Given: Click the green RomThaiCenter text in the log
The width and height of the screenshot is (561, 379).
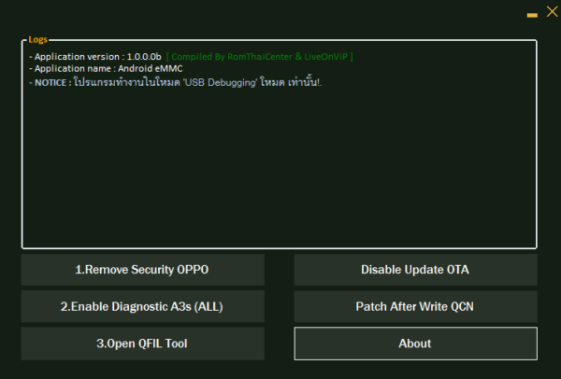Looking at the screenshot, I should pyautogui.click(x=260, y=56).
